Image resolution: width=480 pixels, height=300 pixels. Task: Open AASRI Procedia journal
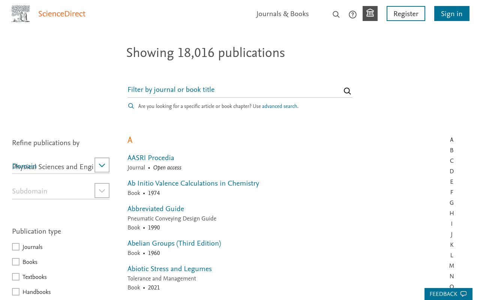(151, 158)
